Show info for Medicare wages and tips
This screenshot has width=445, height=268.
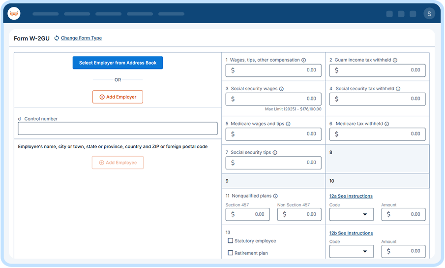288,124
